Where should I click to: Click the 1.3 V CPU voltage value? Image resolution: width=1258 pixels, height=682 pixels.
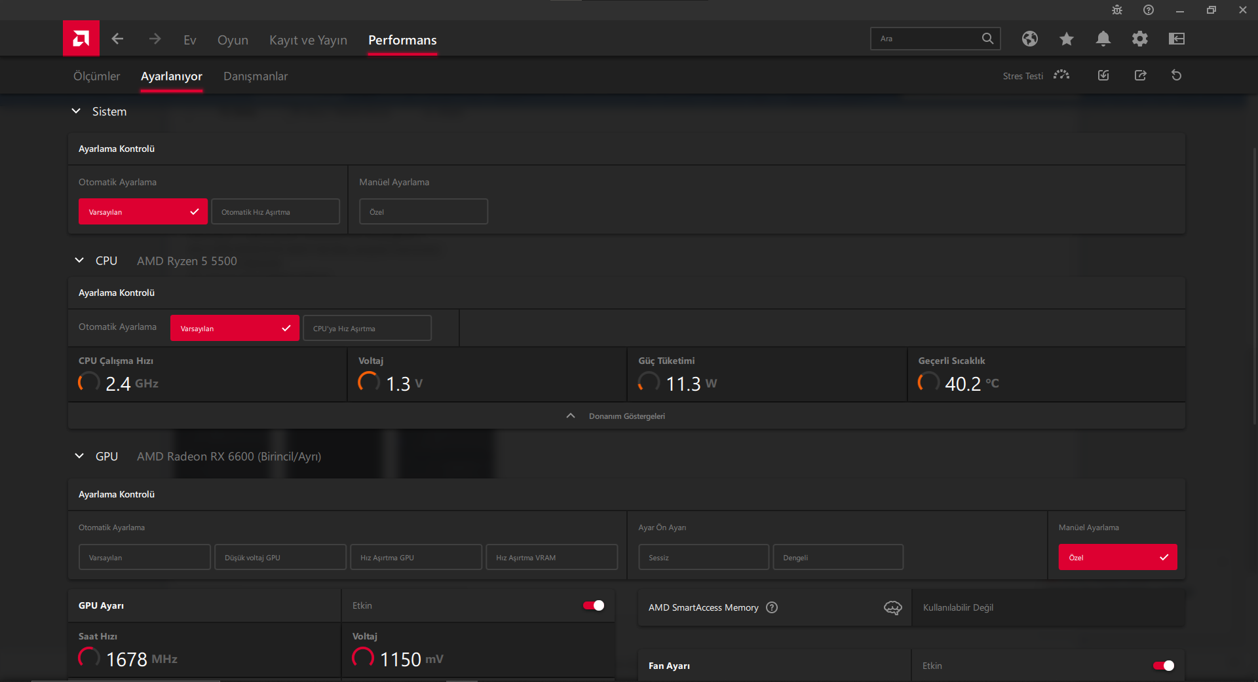click(x=404, y=384)
